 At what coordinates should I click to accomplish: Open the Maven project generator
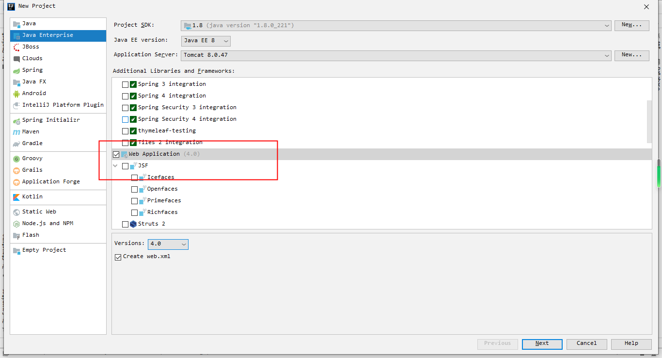tap(30, 131)
